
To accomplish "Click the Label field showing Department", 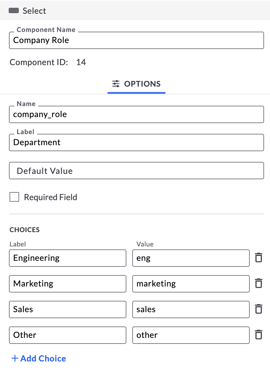I will click(x=136, y=142).
